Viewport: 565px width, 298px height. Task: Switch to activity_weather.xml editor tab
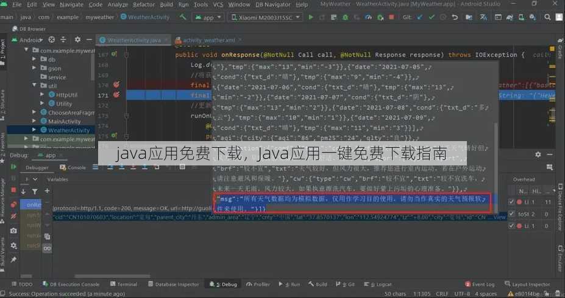pos(208,40)
